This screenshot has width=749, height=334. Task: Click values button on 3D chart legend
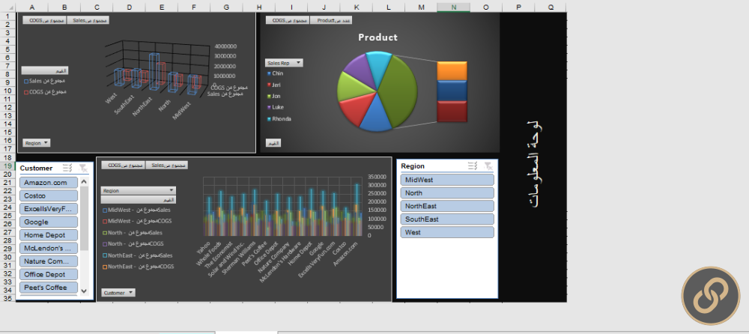click(x=45, y=70)
